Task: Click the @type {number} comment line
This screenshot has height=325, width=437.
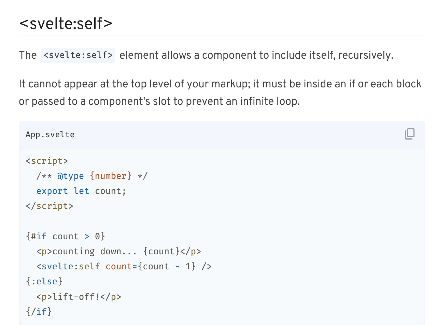Action: point(92,176)
